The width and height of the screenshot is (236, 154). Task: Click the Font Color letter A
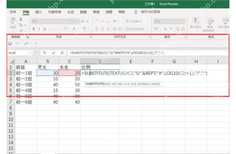74,29
